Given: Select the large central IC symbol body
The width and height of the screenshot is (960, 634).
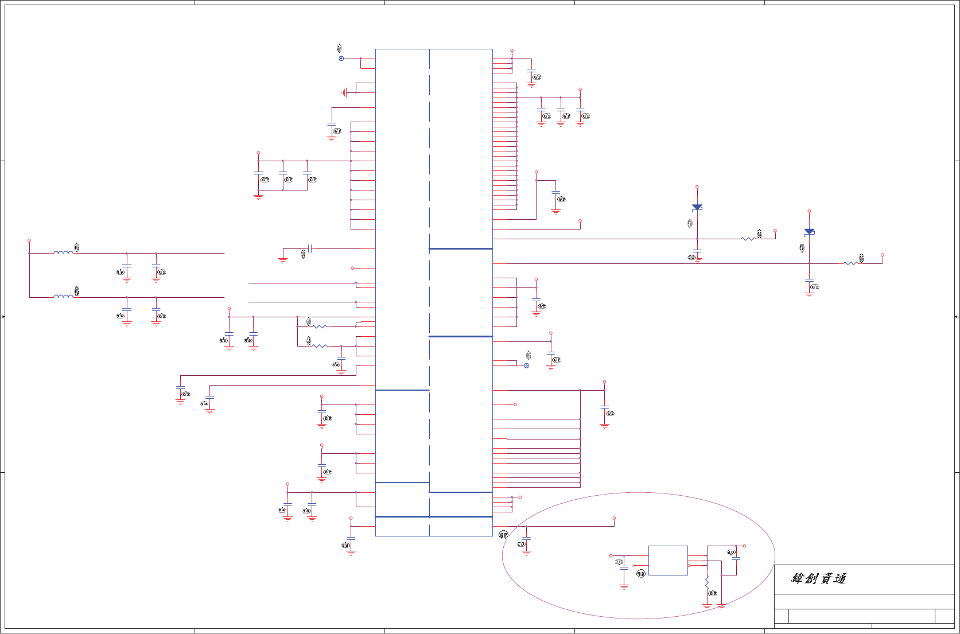Looking at the screenshot, I should [434, 293].
